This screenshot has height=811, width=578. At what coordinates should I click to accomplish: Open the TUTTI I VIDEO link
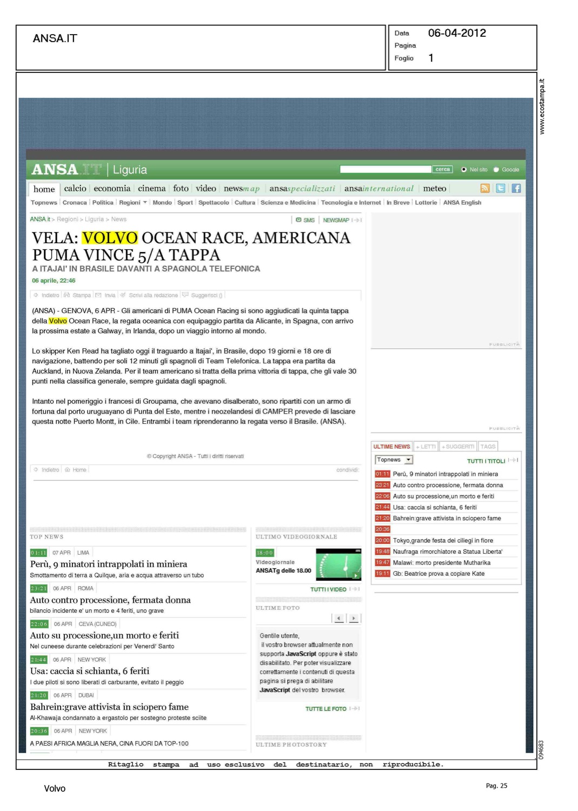coord(328,589)
